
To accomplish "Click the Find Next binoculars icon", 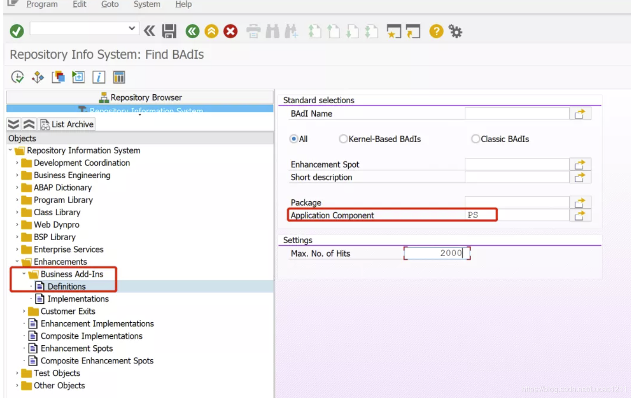I will (x=291, y=32).
